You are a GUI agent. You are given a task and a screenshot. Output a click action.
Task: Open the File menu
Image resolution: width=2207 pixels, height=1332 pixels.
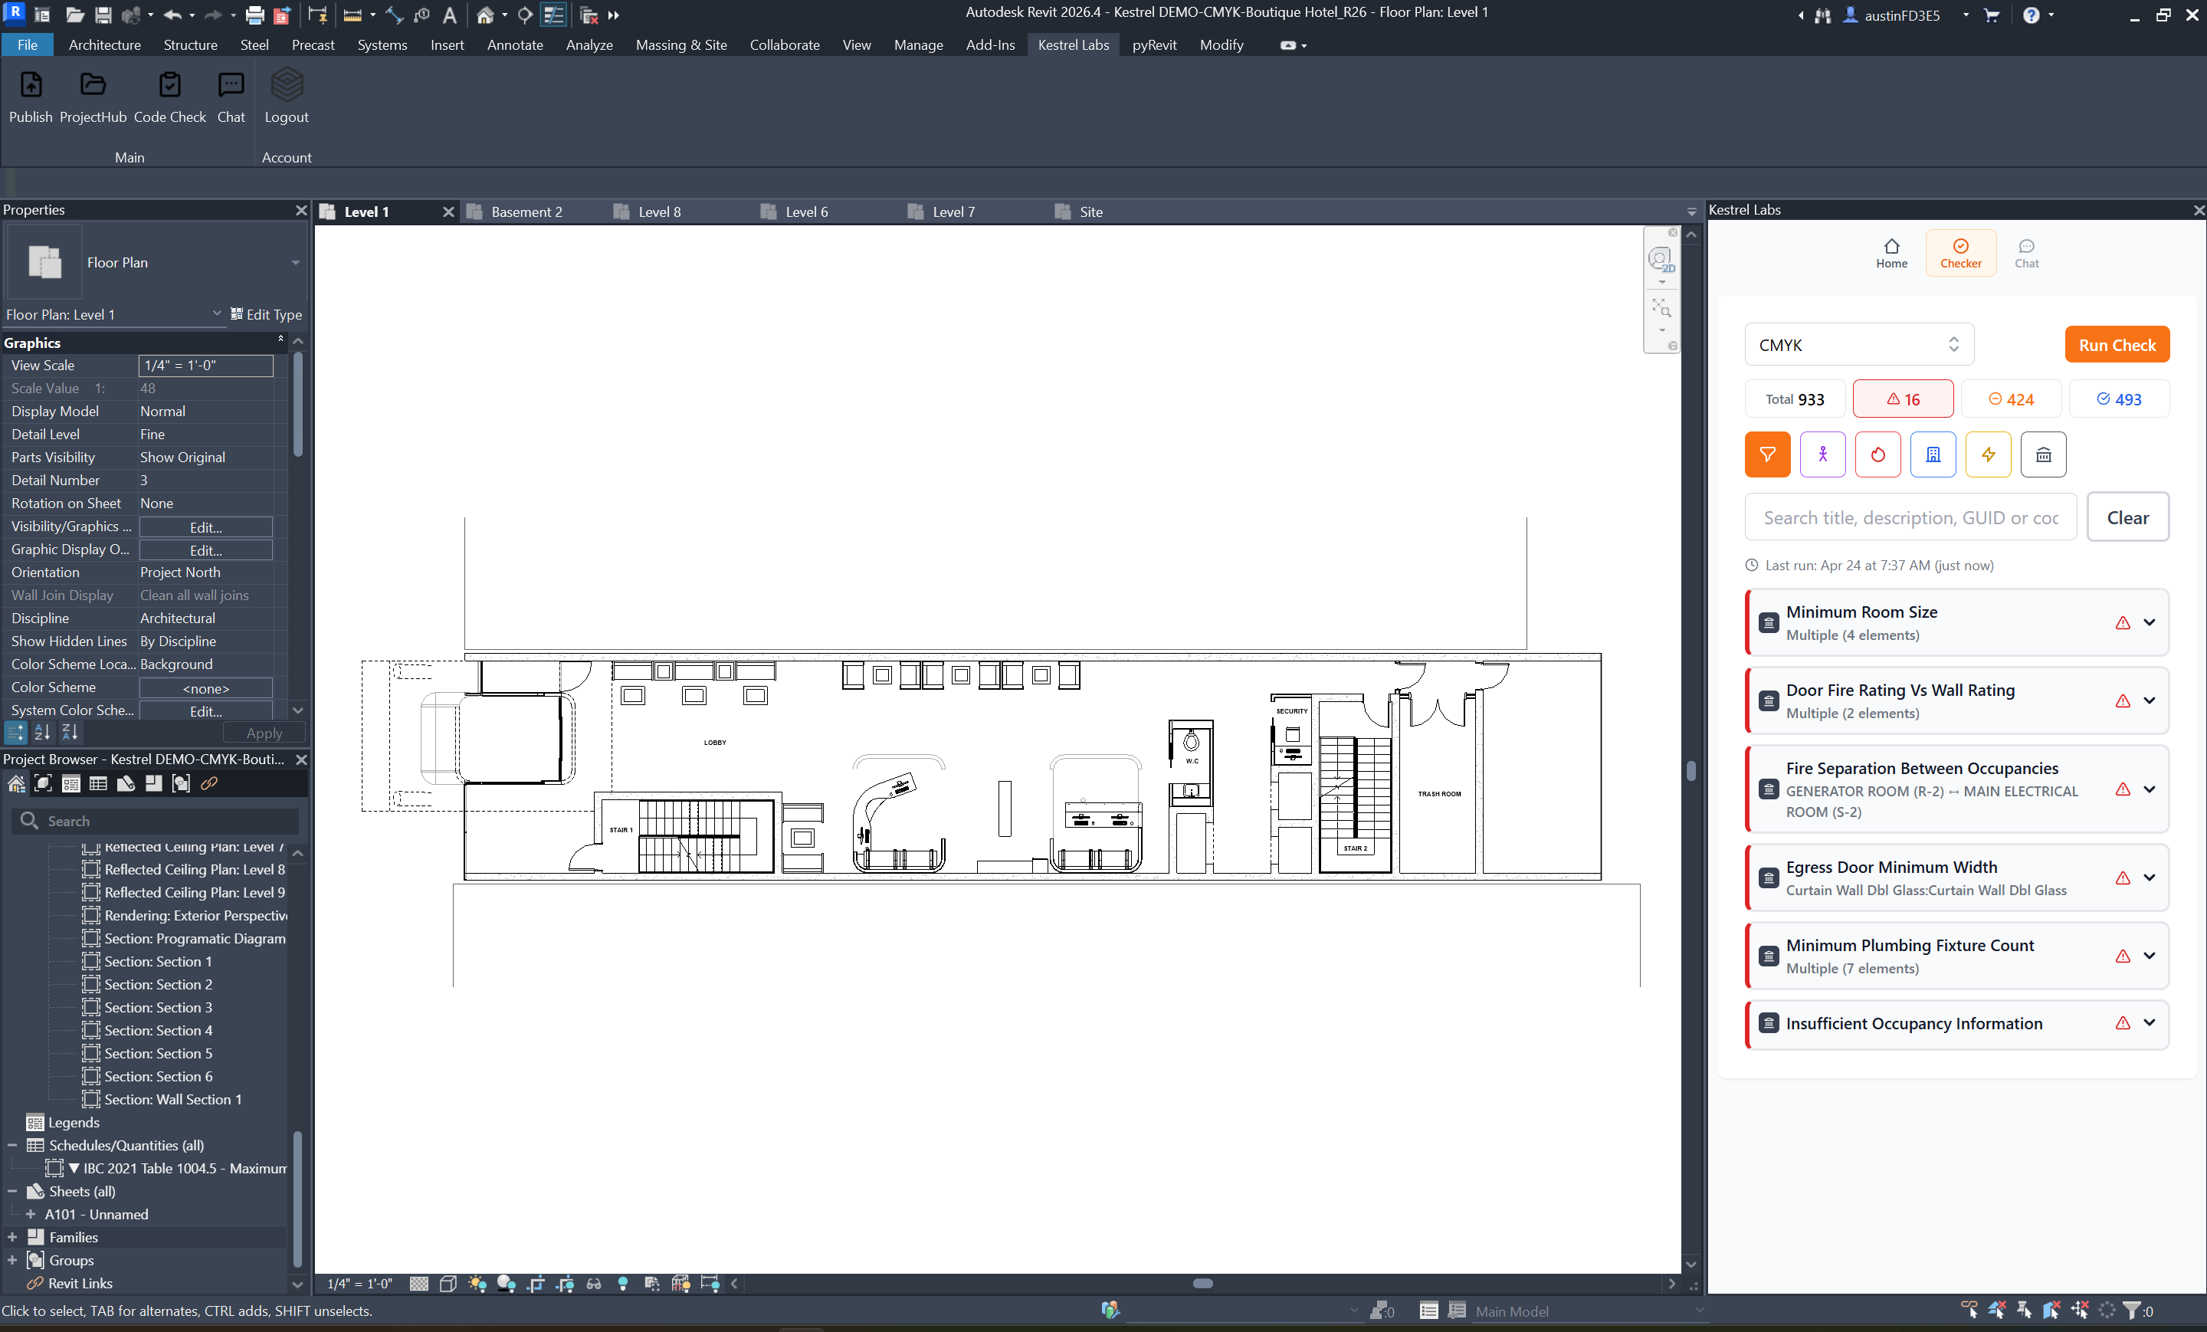(x=28, y=44)
